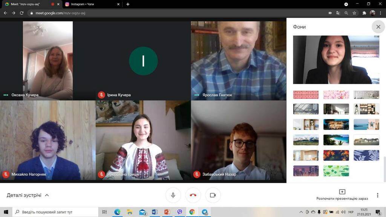Switch to the Instagram Чати tab
Screen dimensions: 386x217
coord(90,4)
